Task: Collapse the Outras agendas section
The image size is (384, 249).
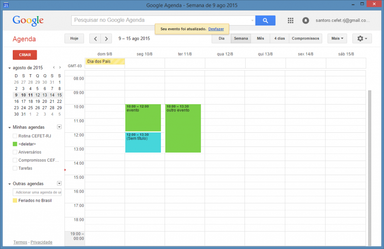Action: 9,184
